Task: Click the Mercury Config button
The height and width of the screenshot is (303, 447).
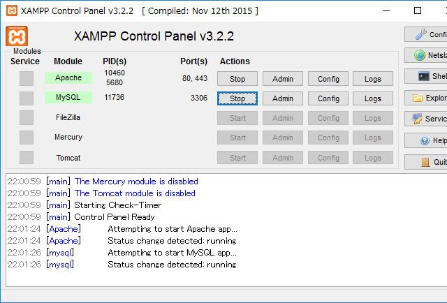Action: [328, 138]
